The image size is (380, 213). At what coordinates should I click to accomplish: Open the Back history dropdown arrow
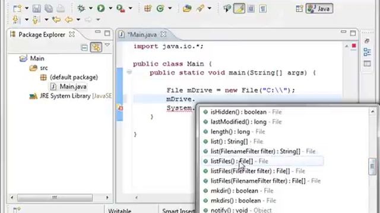coord(78,20)
